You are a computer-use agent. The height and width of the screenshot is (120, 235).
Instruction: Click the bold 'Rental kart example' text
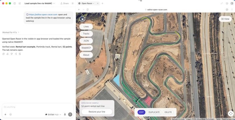click(x=26, y=47)
